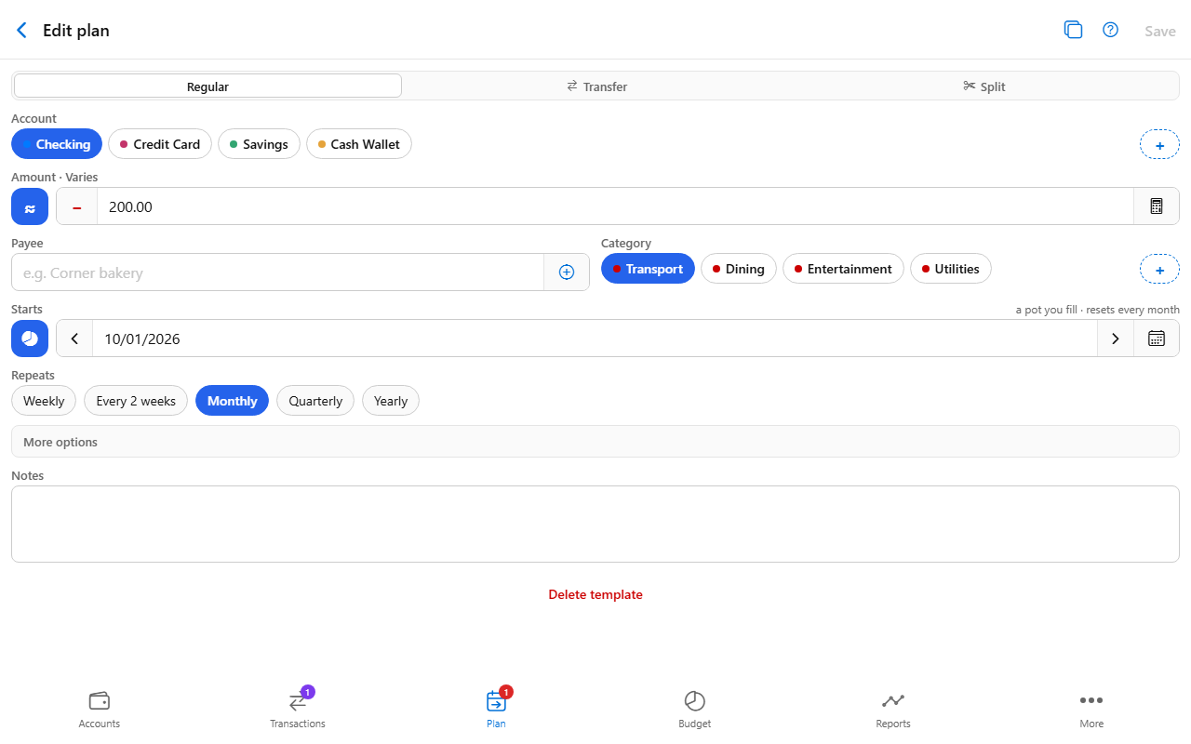Step to the previous start date
This screenshot has width=1191, height=744.
click(x=74, y=339)
